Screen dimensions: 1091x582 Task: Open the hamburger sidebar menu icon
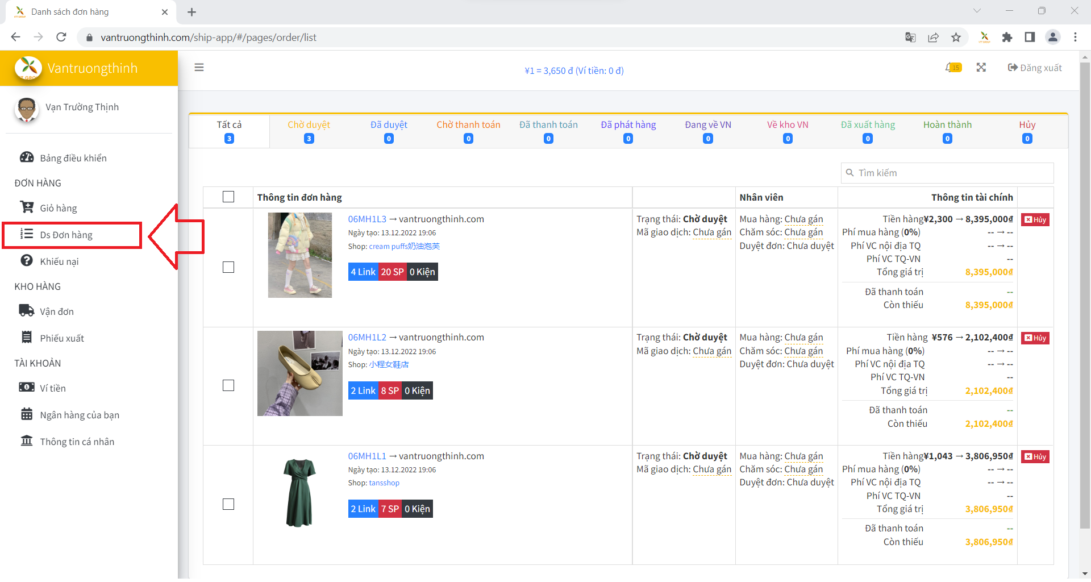199,68
